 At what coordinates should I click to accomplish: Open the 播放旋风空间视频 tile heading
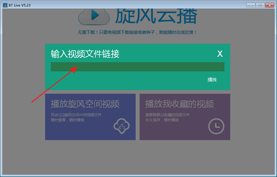(x=85, y=104)
